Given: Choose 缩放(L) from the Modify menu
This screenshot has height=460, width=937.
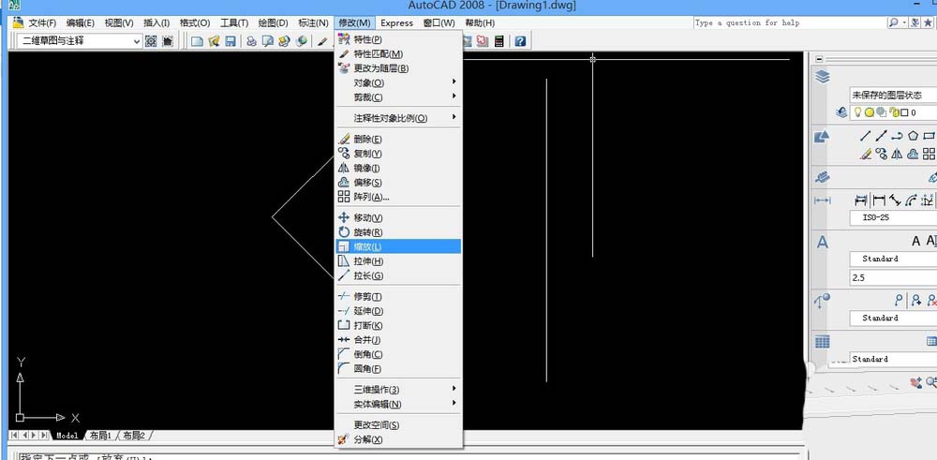Looking at the screenshot, I should [x=398, y=246].
